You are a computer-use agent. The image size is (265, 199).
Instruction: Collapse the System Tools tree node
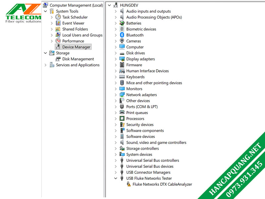(x=45, y=11)
